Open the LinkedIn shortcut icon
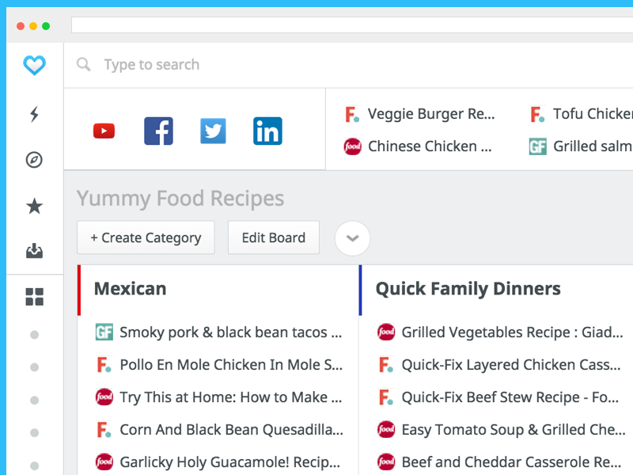Screen dimensions: 633x475 (x=267, y=131)
